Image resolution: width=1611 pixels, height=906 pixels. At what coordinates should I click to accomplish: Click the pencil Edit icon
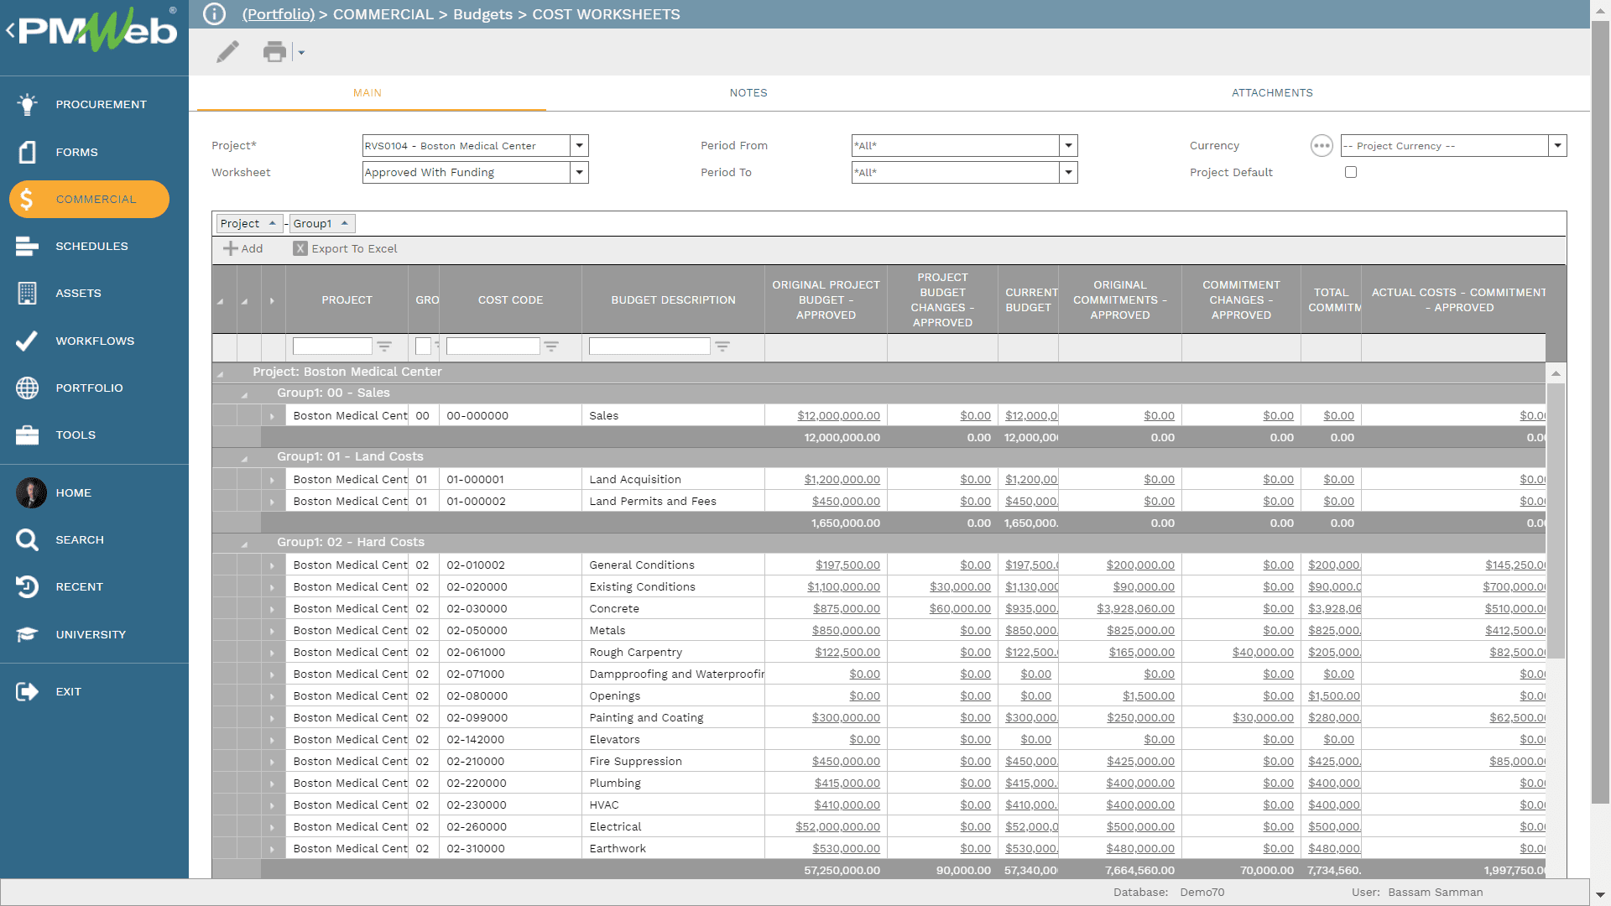(x=227, y=52)
